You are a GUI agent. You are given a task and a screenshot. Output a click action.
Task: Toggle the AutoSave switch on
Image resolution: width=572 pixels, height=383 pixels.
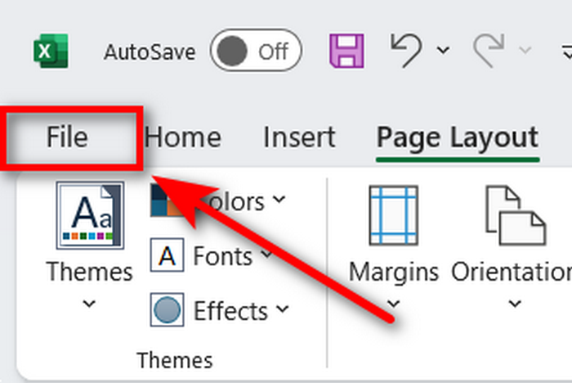(x=256, y=52)
